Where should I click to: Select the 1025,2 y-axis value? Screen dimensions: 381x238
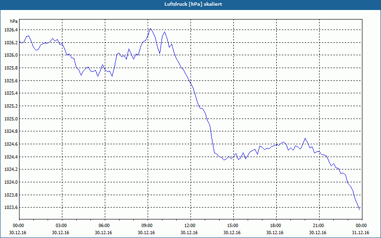click(11, 106)
